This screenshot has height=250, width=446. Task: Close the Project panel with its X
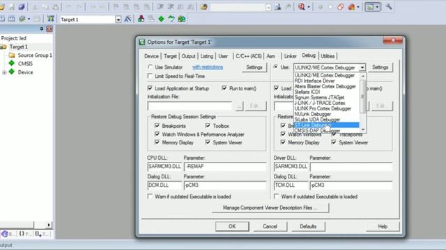[49, 29]
